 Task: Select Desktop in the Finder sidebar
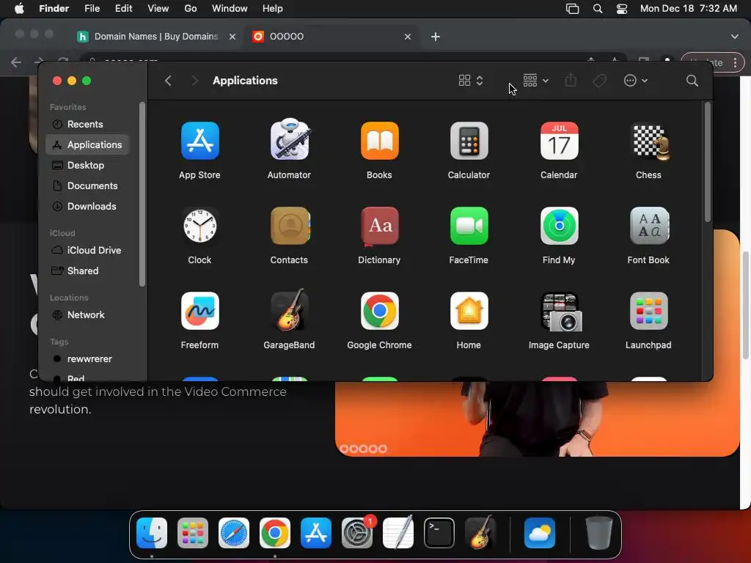87,165
